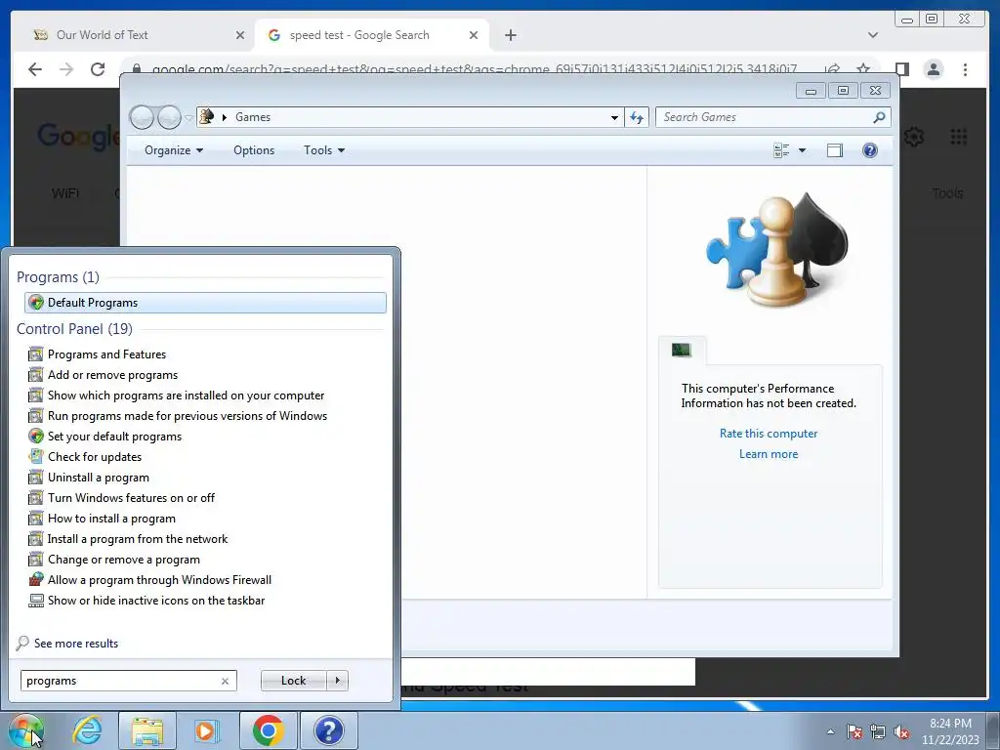Open Turn Windows features on or off
Viewport: 1000px width, 750px height.
click(x=131, y=497)
